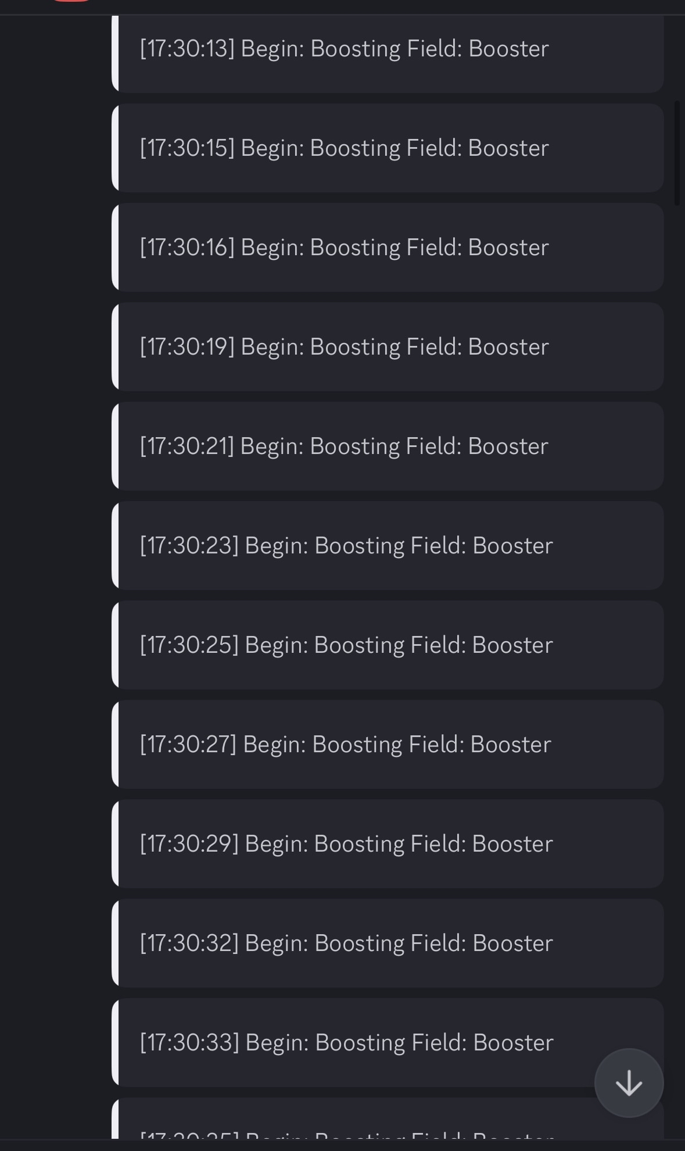The height and width of the screenshot is (1151, 685).
Task: Tap the partially visible bottom log message
Action: coord(388,1118)
